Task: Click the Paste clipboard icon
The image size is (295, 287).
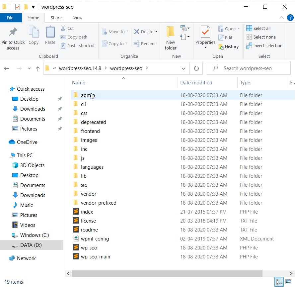Action: point(50,32)
